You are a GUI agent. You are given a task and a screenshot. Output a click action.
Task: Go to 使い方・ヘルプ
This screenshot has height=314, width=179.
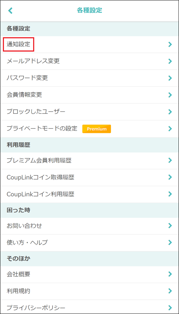click(x=89, y=243)
